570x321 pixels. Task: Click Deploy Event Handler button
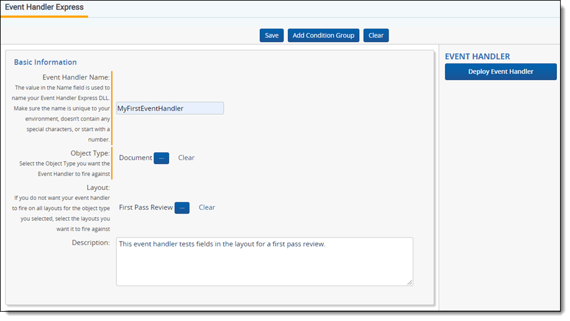[500, 71]
